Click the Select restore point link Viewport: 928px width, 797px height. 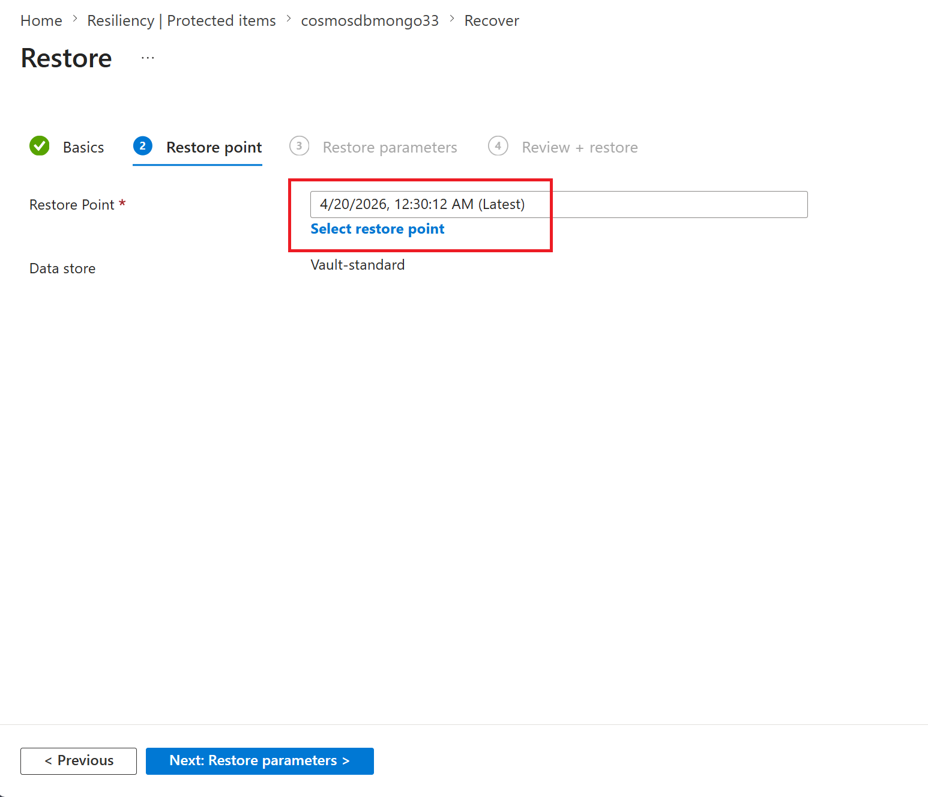point(378,229)
